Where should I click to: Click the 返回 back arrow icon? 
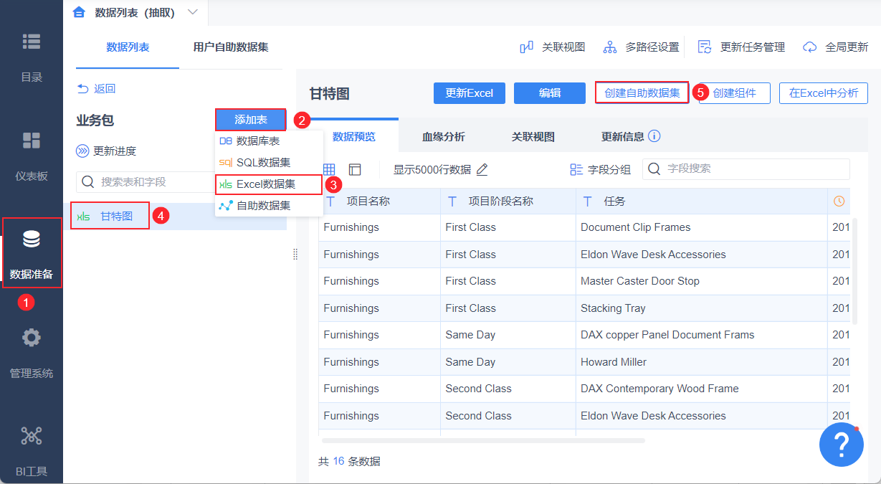(x=83, y=88)
